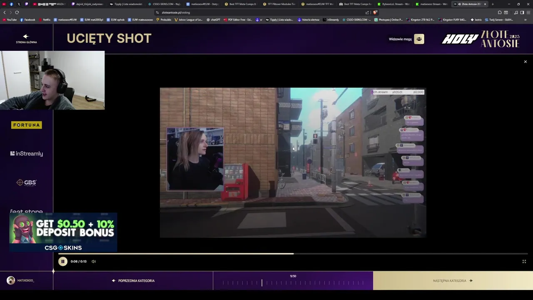The image size is (533, 300).
Task: Click Poprzednia Kategoria button
Action: click(x=133, y=280)
